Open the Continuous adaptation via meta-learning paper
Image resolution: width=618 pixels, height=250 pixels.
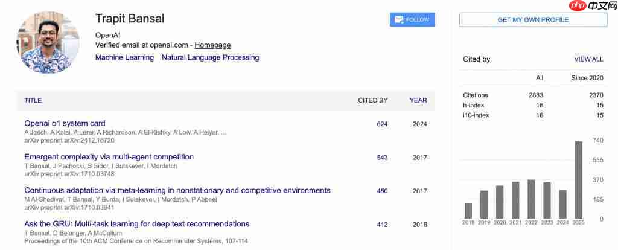click(x=177, y=190)
